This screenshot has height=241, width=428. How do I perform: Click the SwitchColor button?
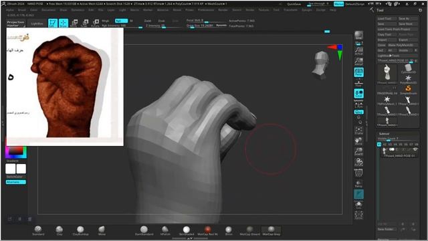(16, 177)
